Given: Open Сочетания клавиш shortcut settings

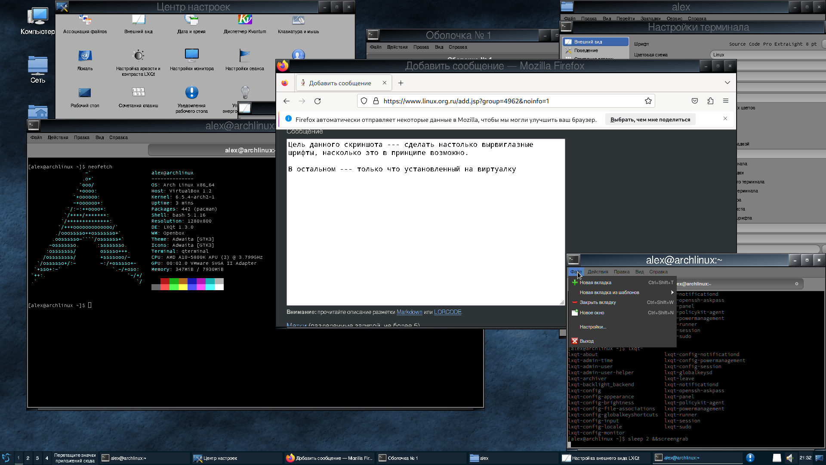Looking at the screenshot, I should pos(138,97).
